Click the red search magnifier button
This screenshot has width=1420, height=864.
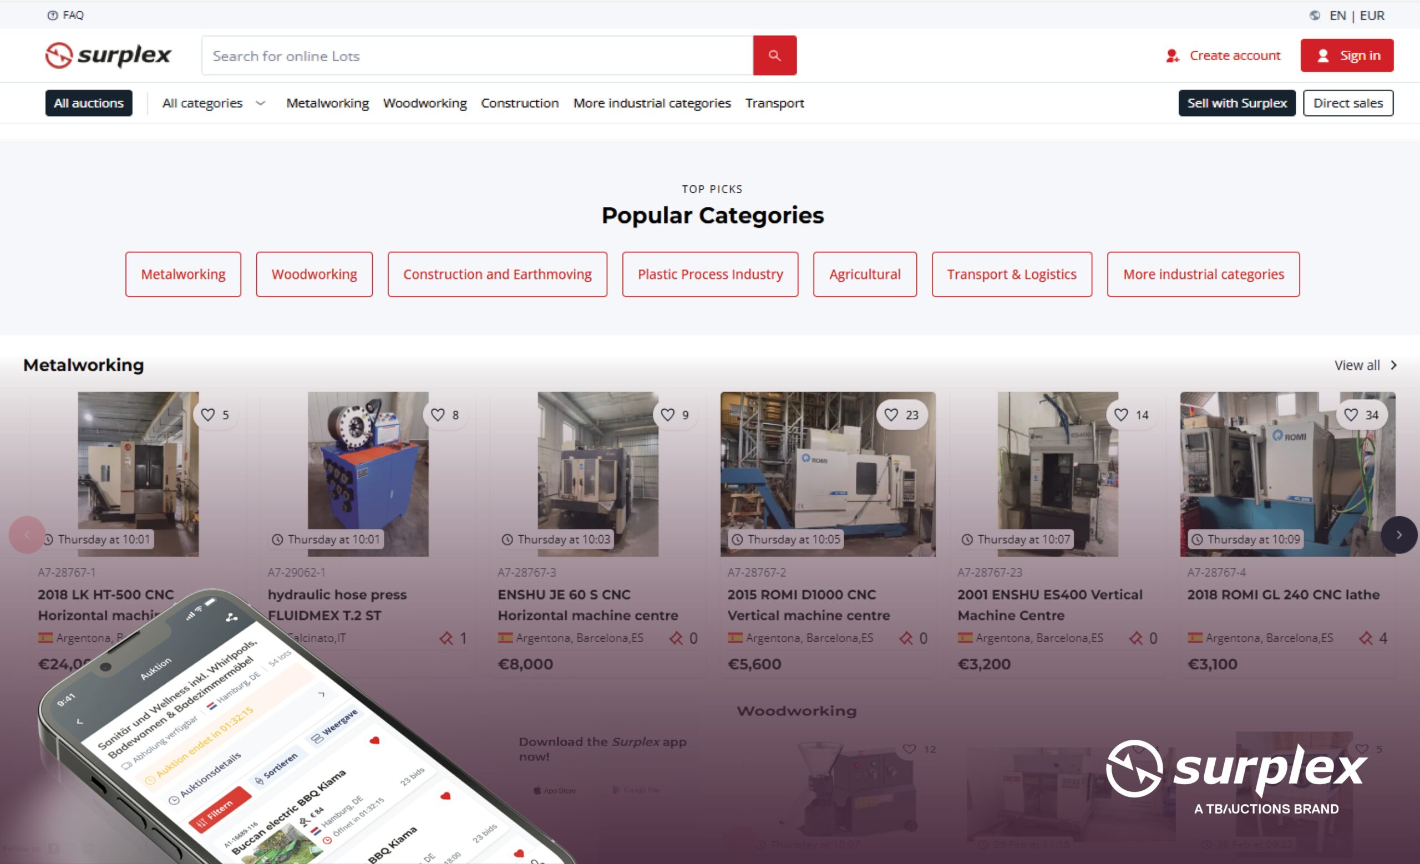point(774,55)
